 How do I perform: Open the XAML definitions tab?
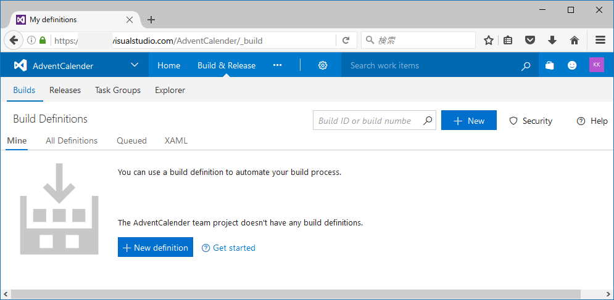point(176,141)
